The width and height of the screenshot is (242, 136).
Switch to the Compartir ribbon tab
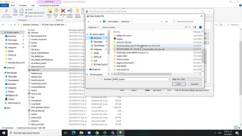point(23,5)
